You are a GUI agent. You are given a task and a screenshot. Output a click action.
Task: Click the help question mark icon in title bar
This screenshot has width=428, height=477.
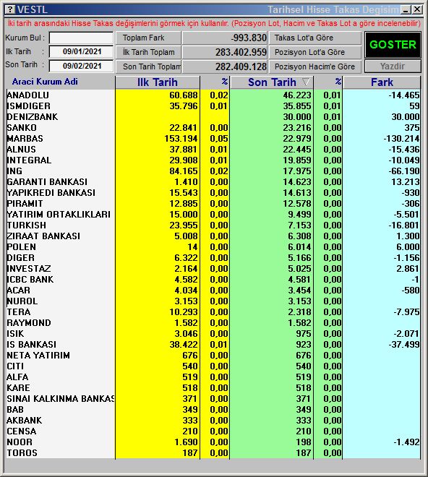pos(10,9)
